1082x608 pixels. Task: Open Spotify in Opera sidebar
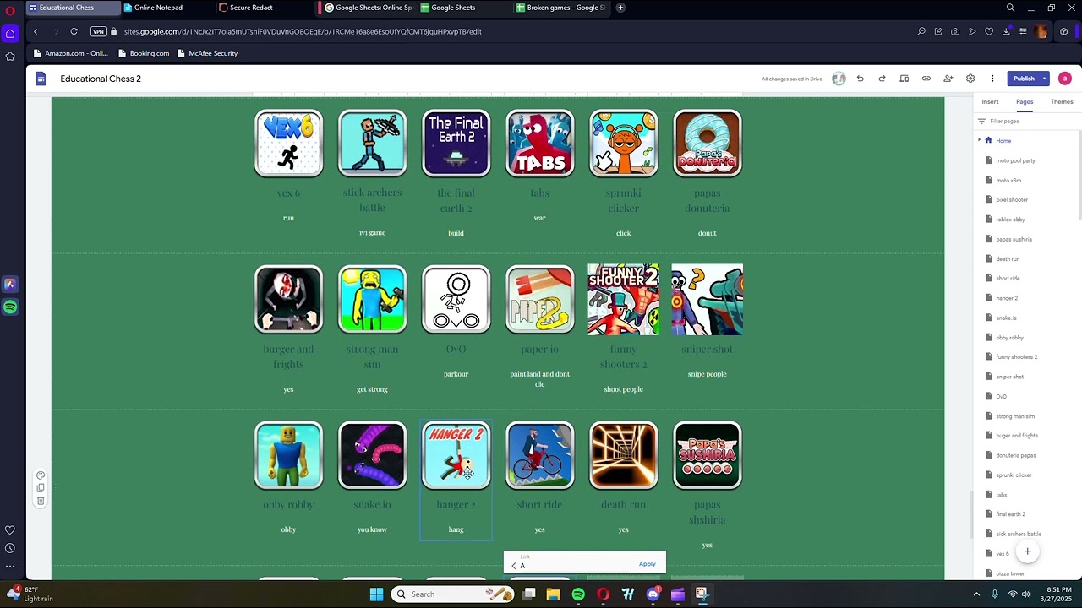pyautogui.click(x=10, y=307)
